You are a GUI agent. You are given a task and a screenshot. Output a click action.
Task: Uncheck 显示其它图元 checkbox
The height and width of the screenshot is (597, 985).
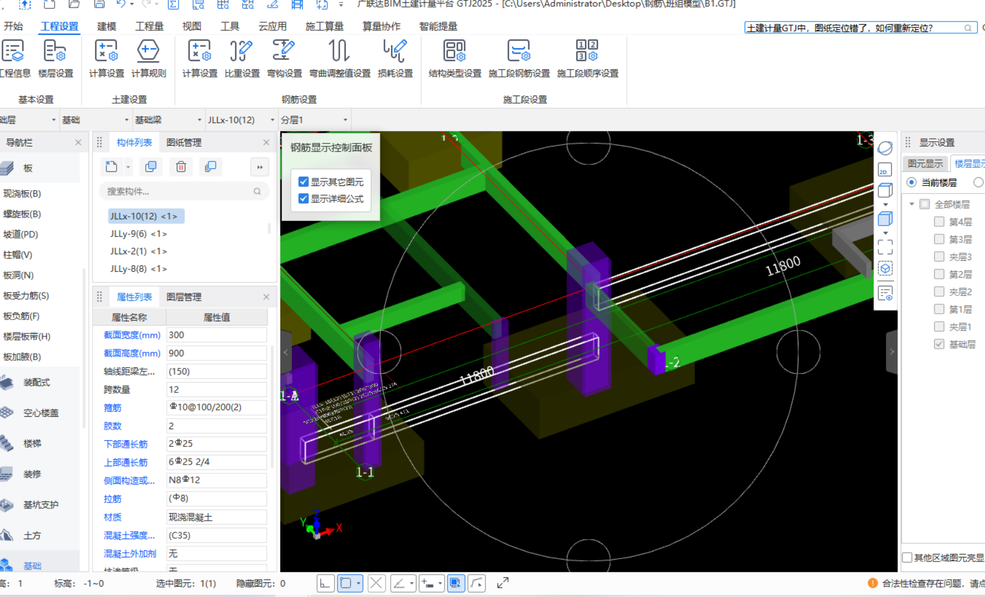[x=303, y=182]
